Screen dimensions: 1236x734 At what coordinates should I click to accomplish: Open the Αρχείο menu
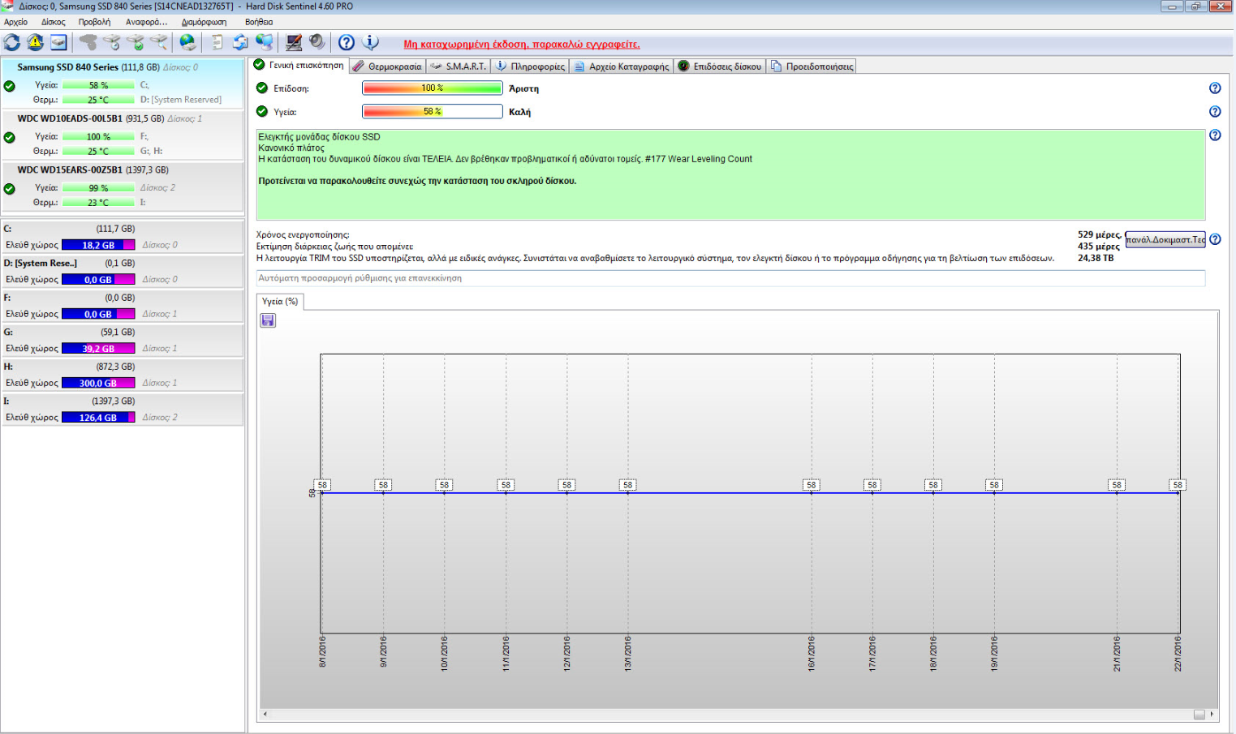click(16, 22)
